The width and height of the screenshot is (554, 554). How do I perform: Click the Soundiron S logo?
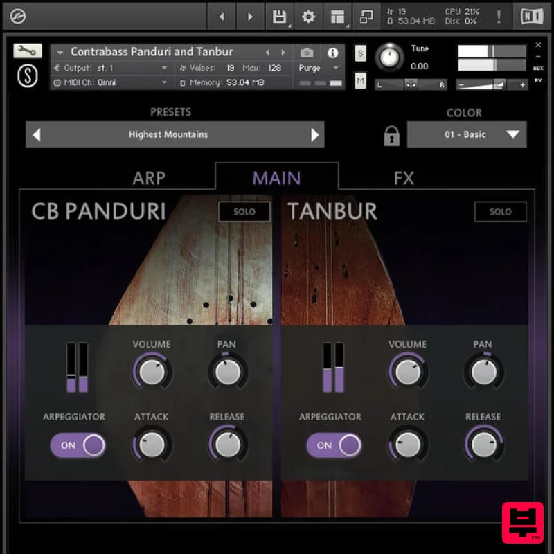tap(27, 75)
